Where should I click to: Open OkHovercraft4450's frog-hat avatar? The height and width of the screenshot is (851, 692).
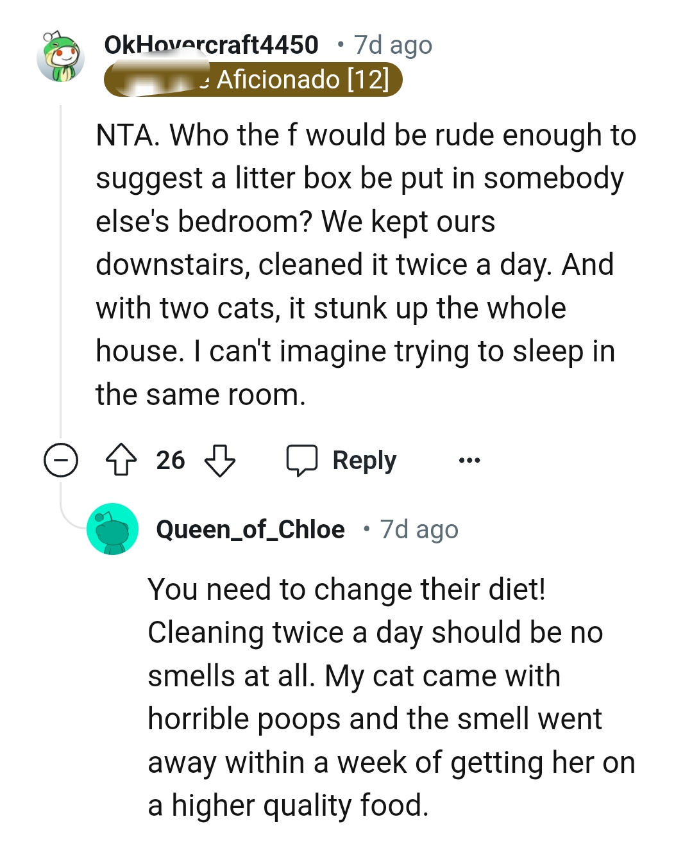[61, 57]
